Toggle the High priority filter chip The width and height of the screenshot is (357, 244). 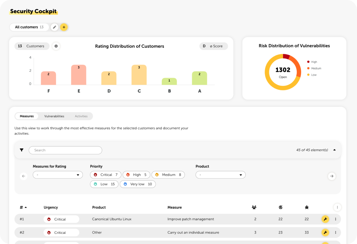(136, 175)
